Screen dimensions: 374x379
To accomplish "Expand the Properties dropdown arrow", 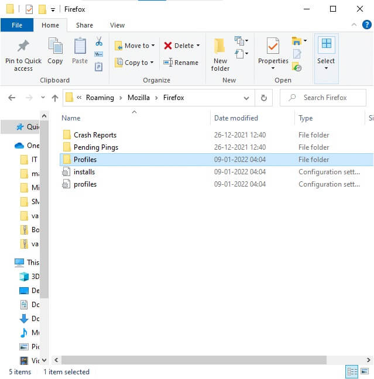I will click(273, 68).
